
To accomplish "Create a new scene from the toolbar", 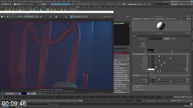I will 15,4.
